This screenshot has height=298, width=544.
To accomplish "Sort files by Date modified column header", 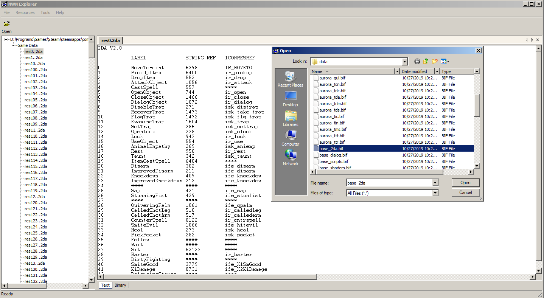I will [x=417, y=71].
